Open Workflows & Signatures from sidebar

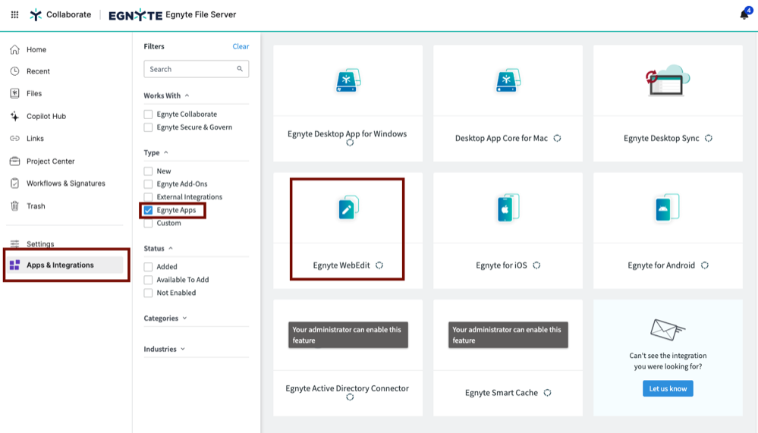coord(65,184)
